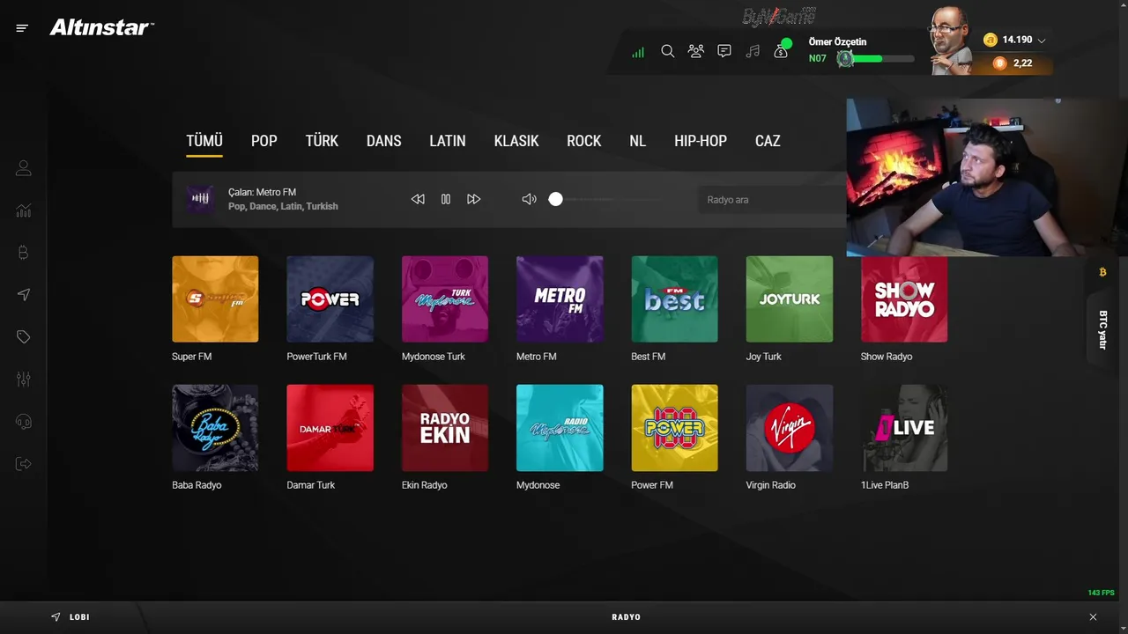This screenshot has width=1128, height=634.
Task: Open the money bag icon
Action: 781,51
